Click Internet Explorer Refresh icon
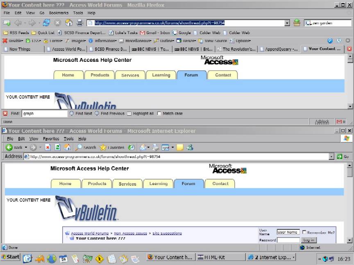This screenshot has height=265, width=354. pyautogui.click(x=58, y=147)
